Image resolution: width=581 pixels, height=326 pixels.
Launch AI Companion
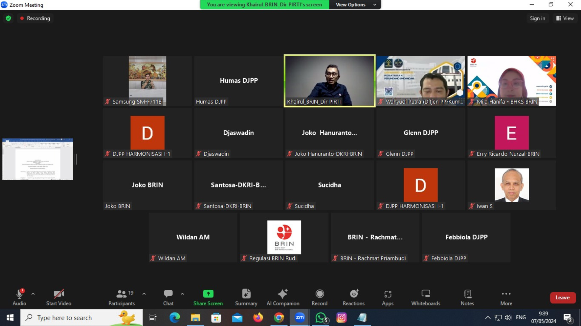click(x=283, y=297)
